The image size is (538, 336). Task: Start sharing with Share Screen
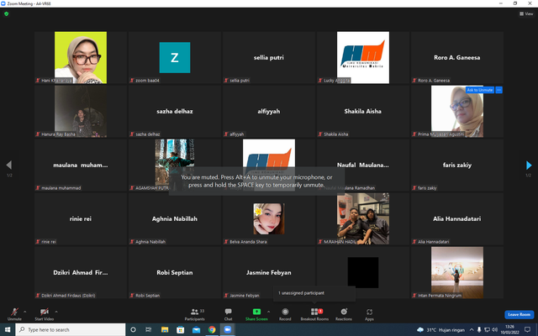coord(256,314)
